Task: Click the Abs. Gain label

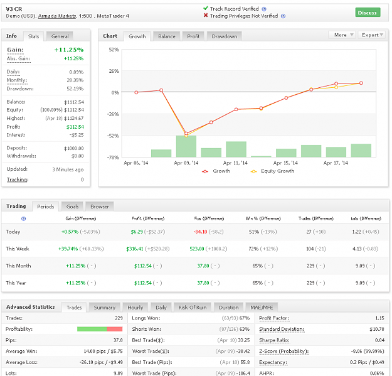Action: pos(18,59)
